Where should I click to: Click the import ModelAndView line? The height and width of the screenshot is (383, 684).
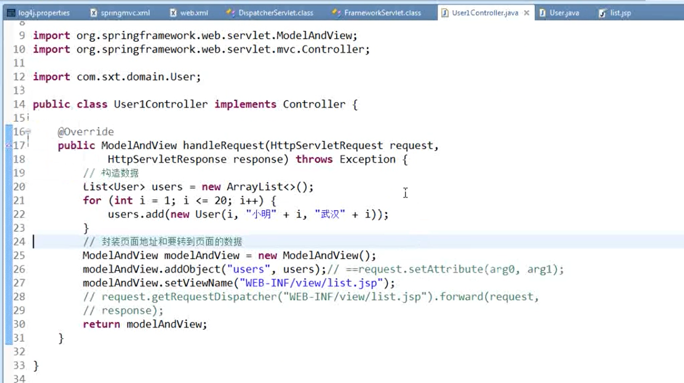click(x=195, y=36)
